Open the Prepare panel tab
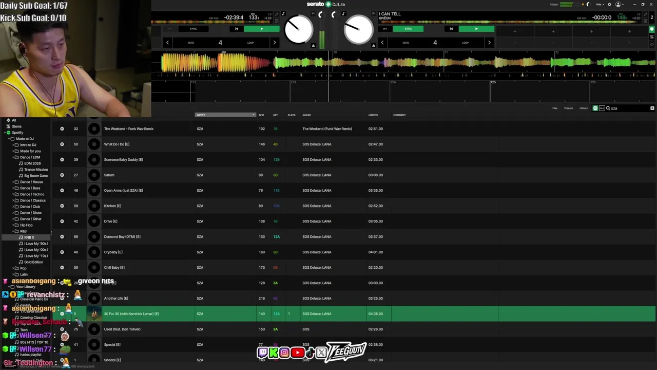The image size is (657, 370). coord(568,108)
